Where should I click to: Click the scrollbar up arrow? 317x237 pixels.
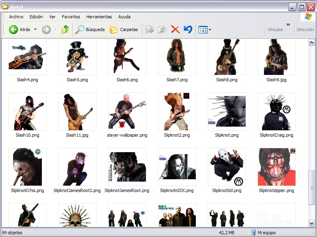click(x=311, y=42)
